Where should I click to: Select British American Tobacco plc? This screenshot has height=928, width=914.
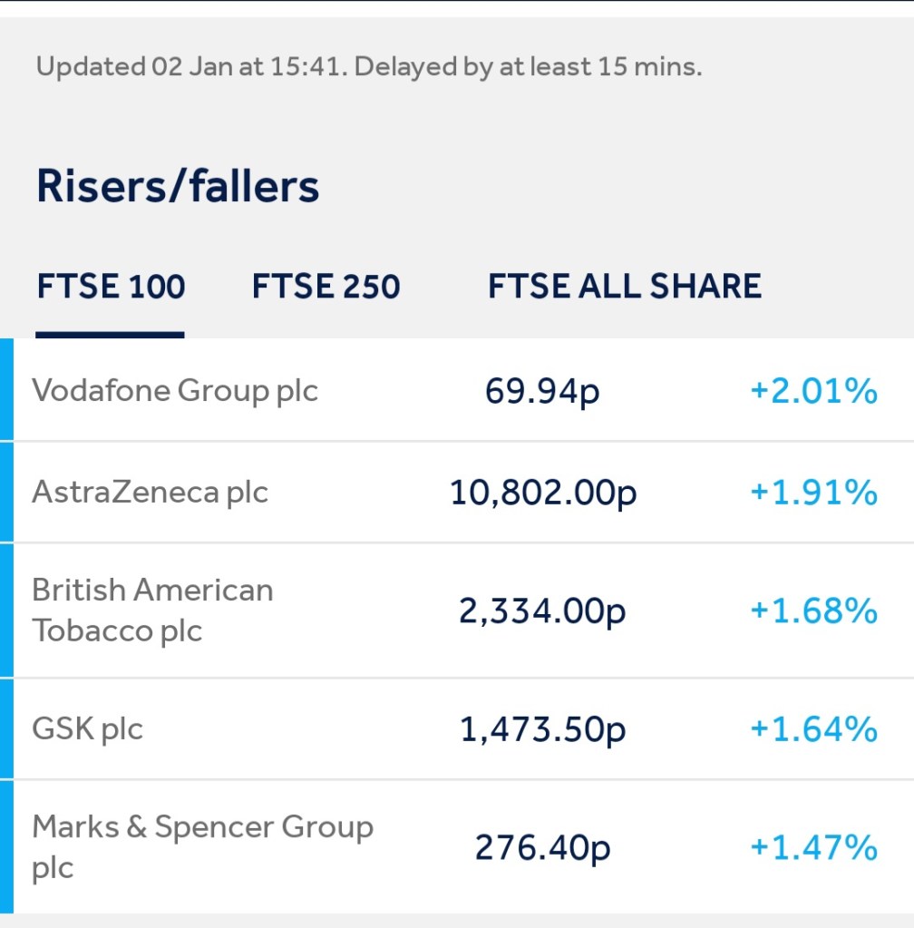pyautogui.click(x=152, y=610)
